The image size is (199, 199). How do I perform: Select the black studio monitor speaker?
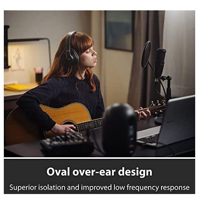point(120,129)
